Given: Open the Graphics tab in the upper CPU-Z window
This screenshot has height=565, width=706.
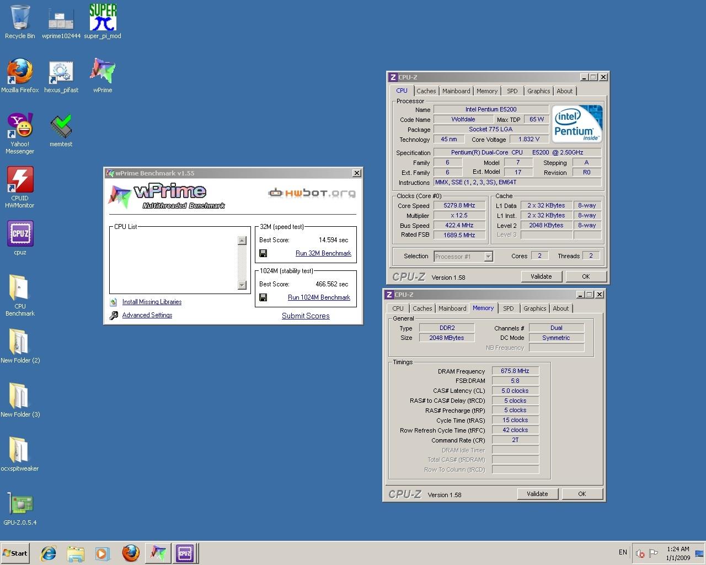Looking at the screenshot, I should (539, 91).
